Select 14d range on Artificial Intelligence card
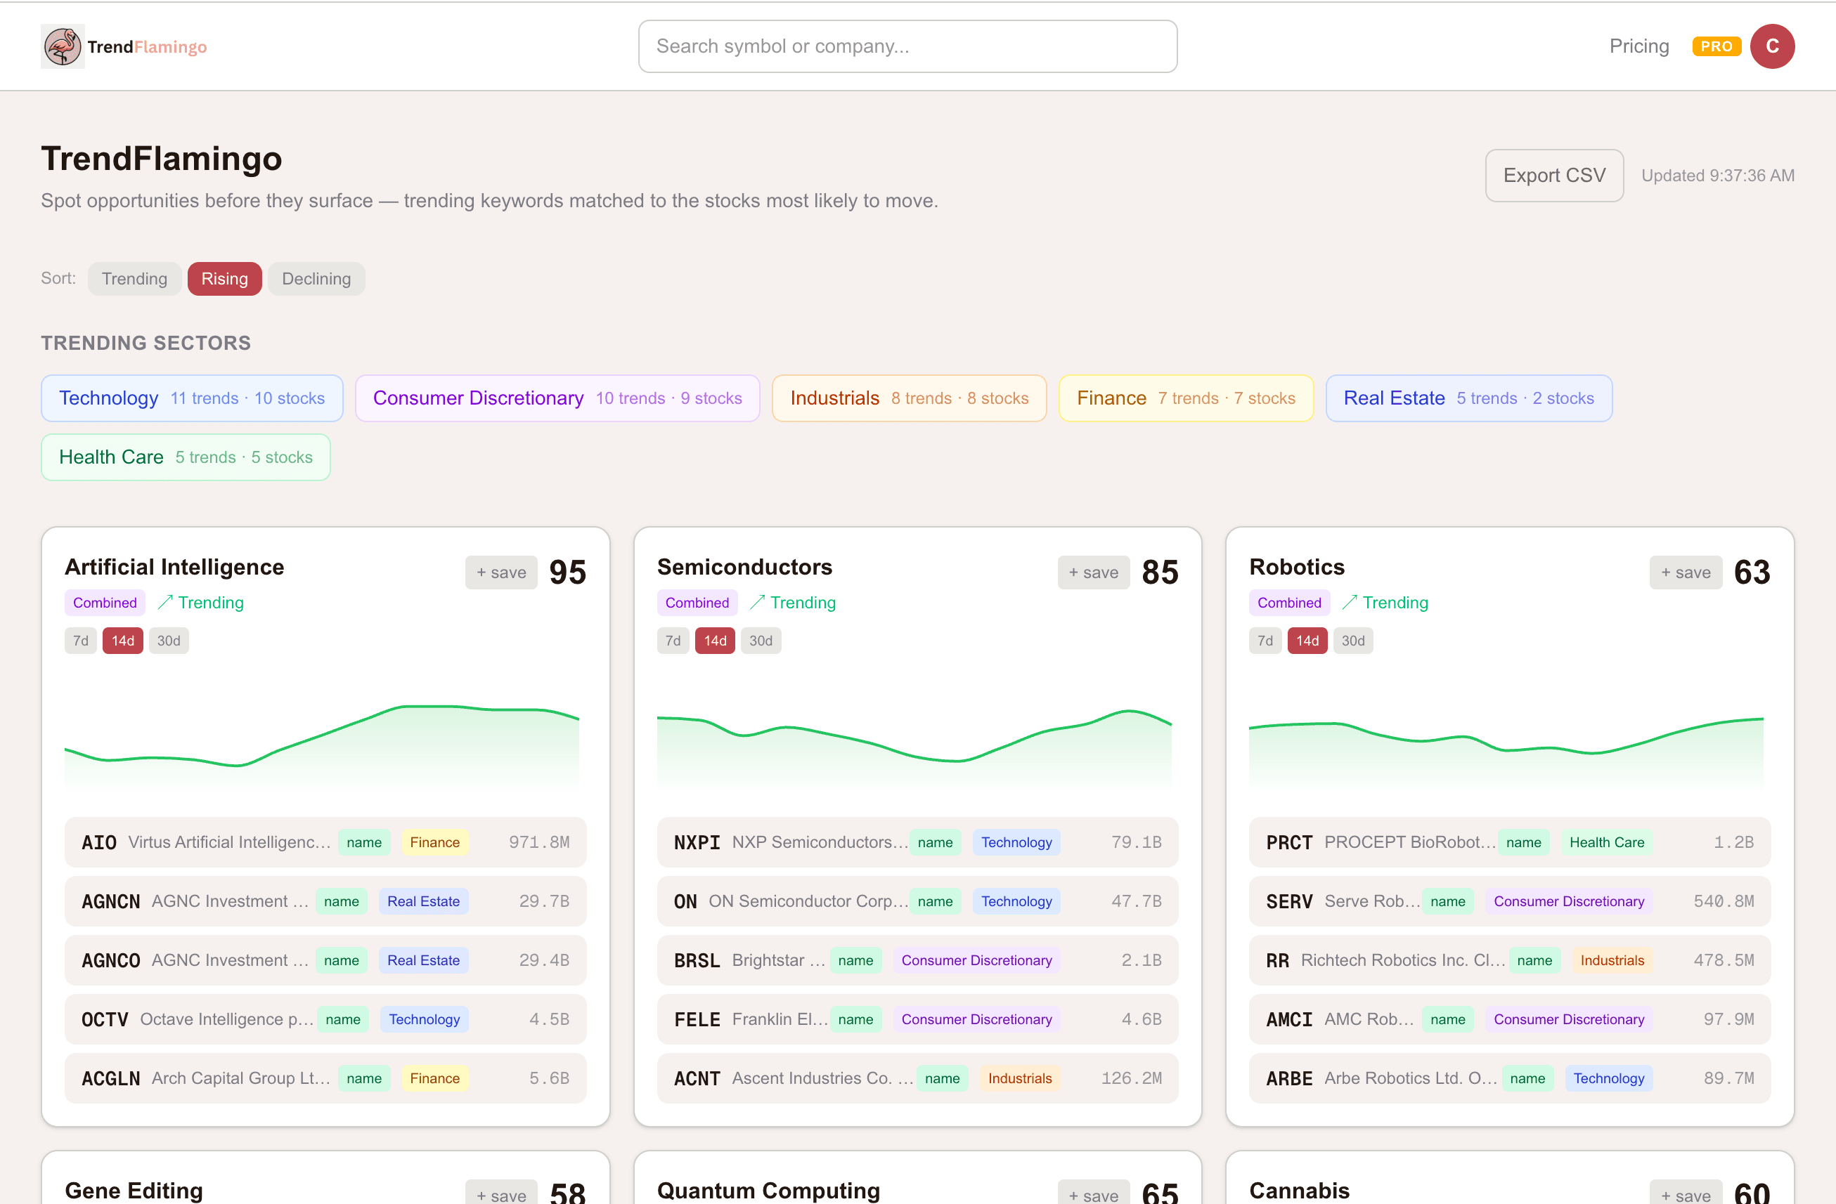Image resolution: width=1836 pixels, height=1204 pixels. pos(122,641)
